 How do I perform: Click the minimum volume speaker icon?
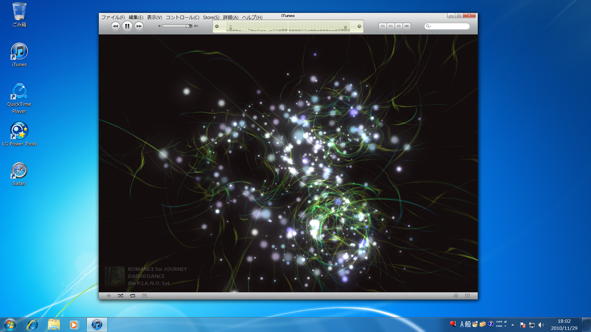(160, 26)
